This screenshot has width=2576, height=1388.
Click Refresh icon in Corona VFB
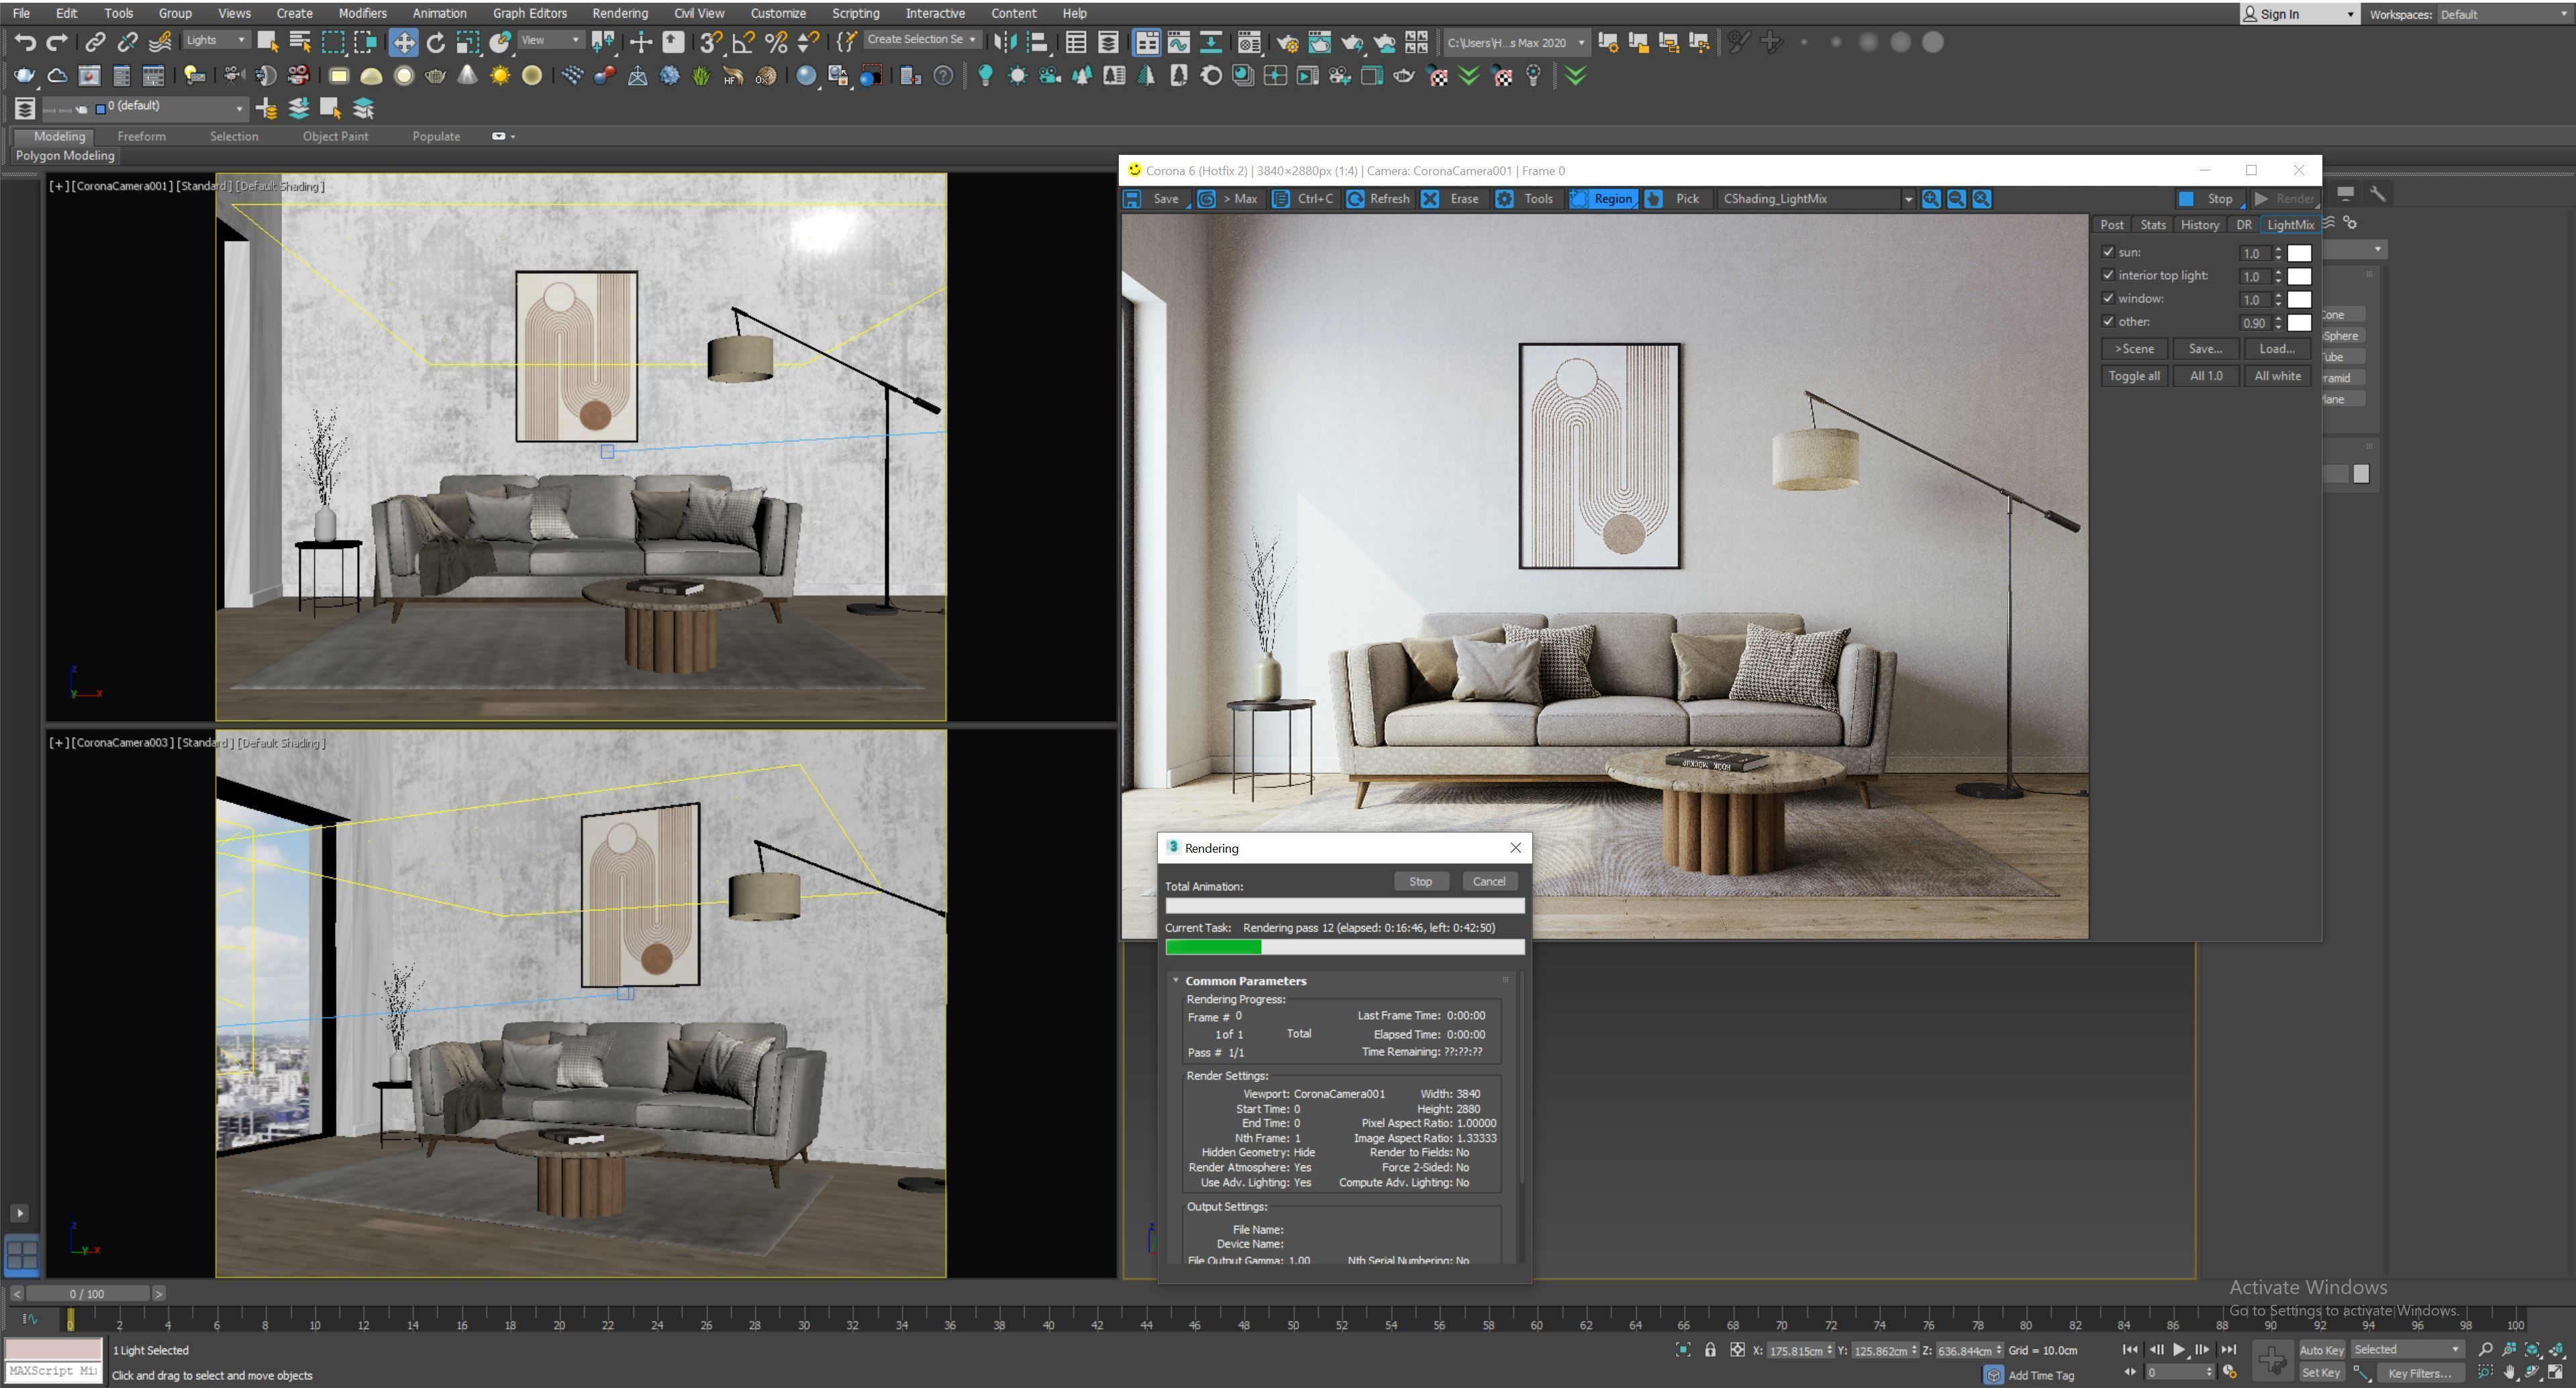click(x=1355, y=199)
